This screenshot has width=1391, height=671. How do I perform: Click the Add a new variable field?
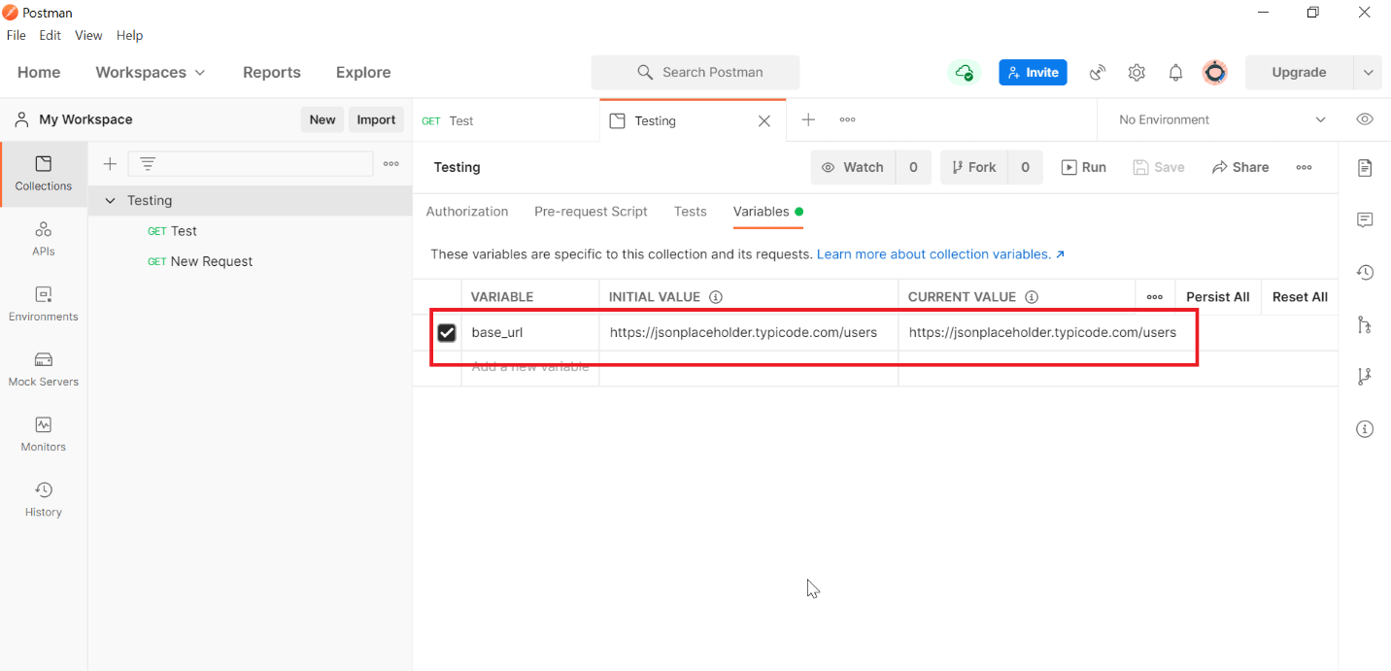pos(530,366)
